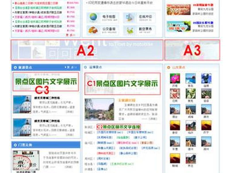Open the 详细 link below the lake photo article
The width and height of the screenshot is (230, 173).
(x=153, y=119)
